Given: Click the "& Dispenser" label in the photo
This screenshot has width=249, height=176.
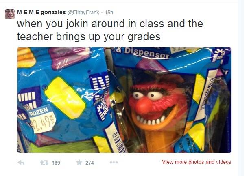Looking at the screenshot, I should click(142, 53).
